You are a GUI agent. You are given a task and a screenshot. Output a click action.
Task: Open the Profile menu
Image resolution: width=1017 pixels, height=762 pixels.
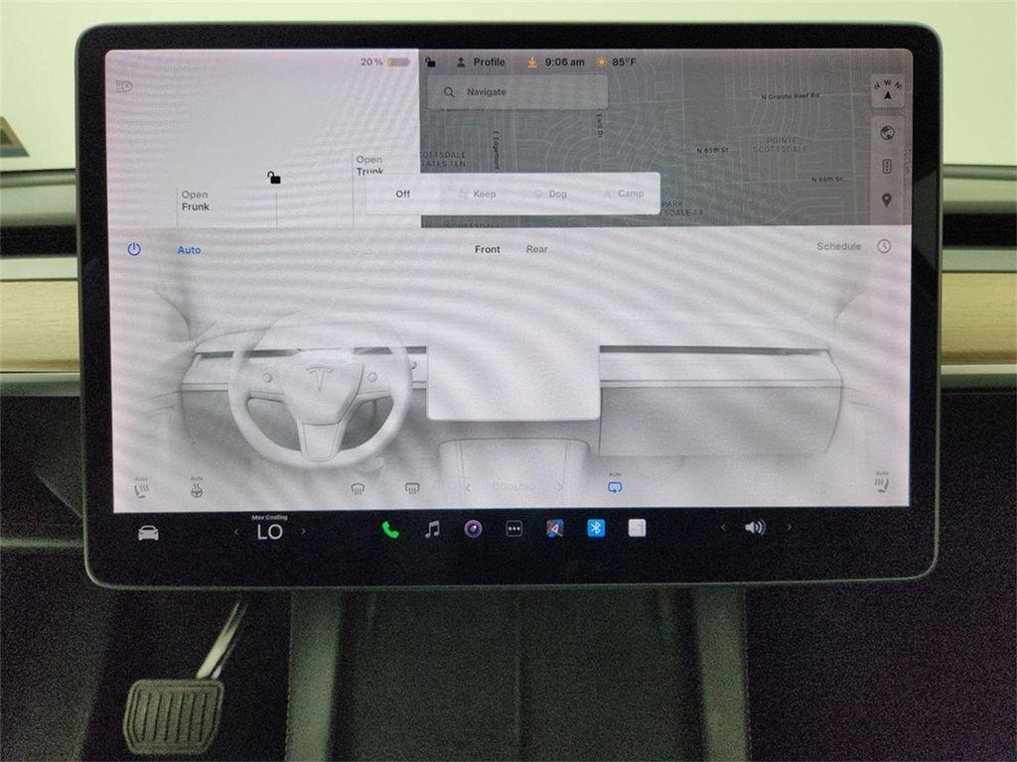pyautogui.click(x=485, y=62)
